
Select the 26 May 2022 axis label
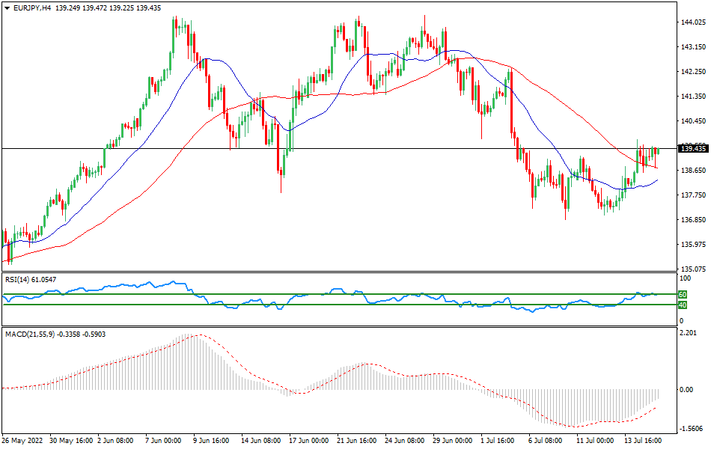click(x=21, y=442)
